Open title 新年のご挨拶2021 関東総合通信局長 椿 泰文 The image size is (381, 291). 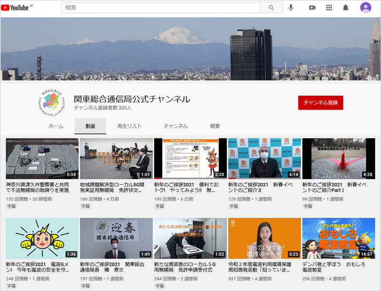coord(112,267)
